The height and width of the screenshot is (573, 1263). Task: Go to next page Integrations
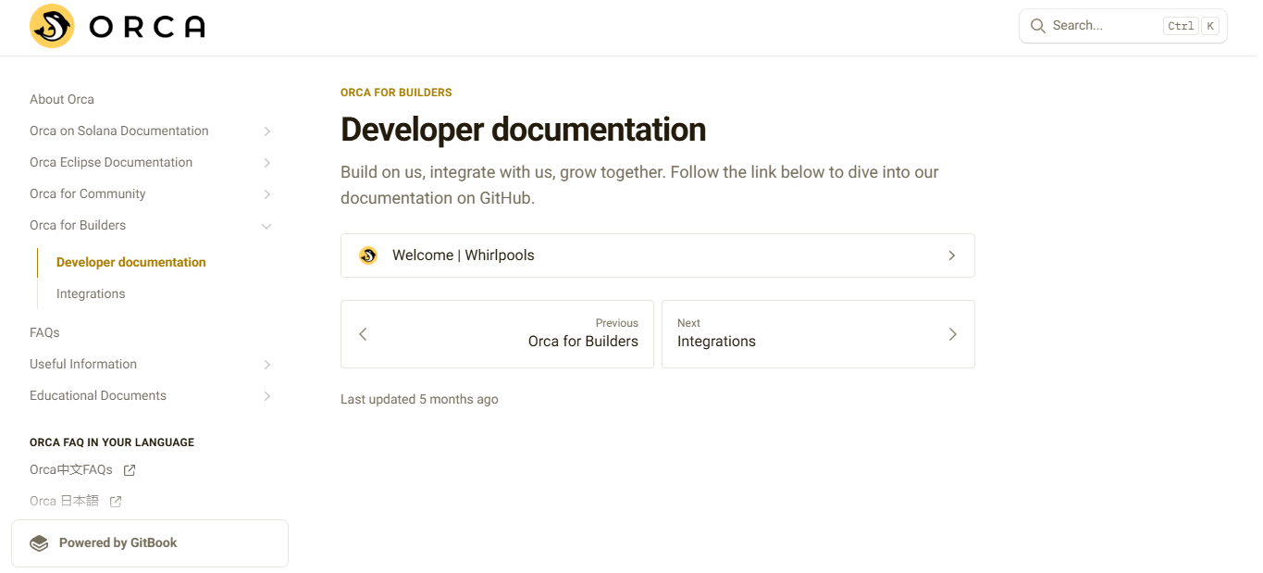pyautogui.click(x=818, y=334)
